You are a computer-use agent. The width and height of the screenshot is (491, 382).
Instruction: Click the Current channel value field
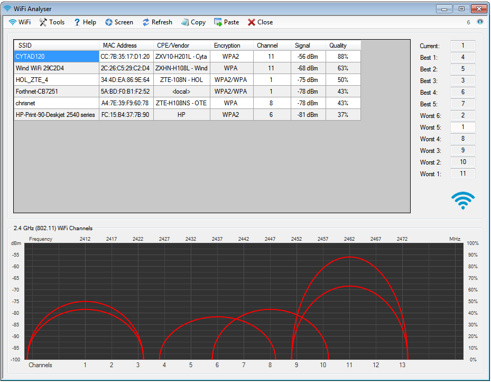pyautogui.click(x=462, y=46)
